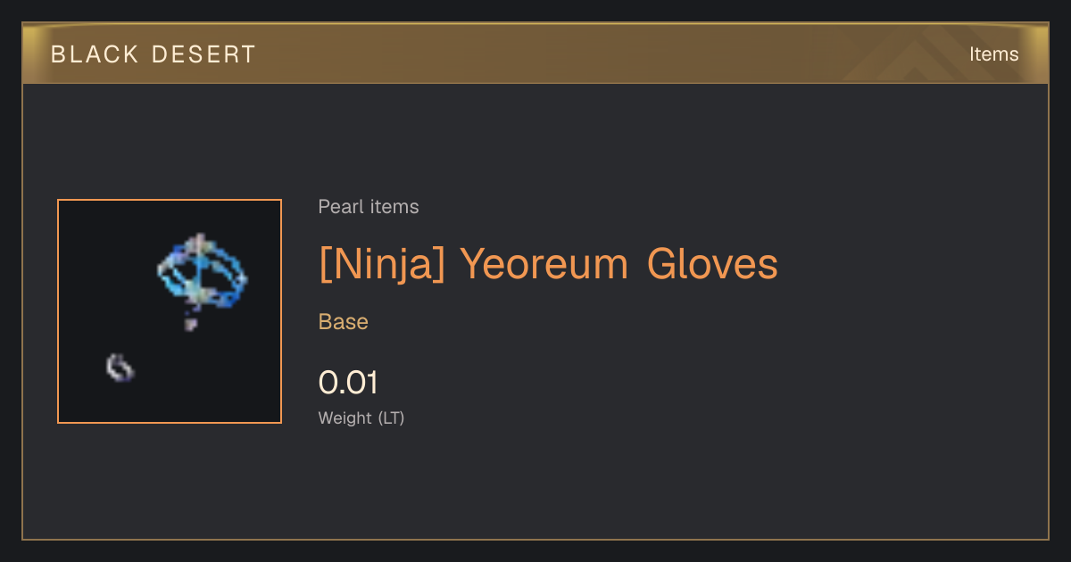Click the blue glove item icon
This screenshot has height=562, width=1071.
pos(203,272)
